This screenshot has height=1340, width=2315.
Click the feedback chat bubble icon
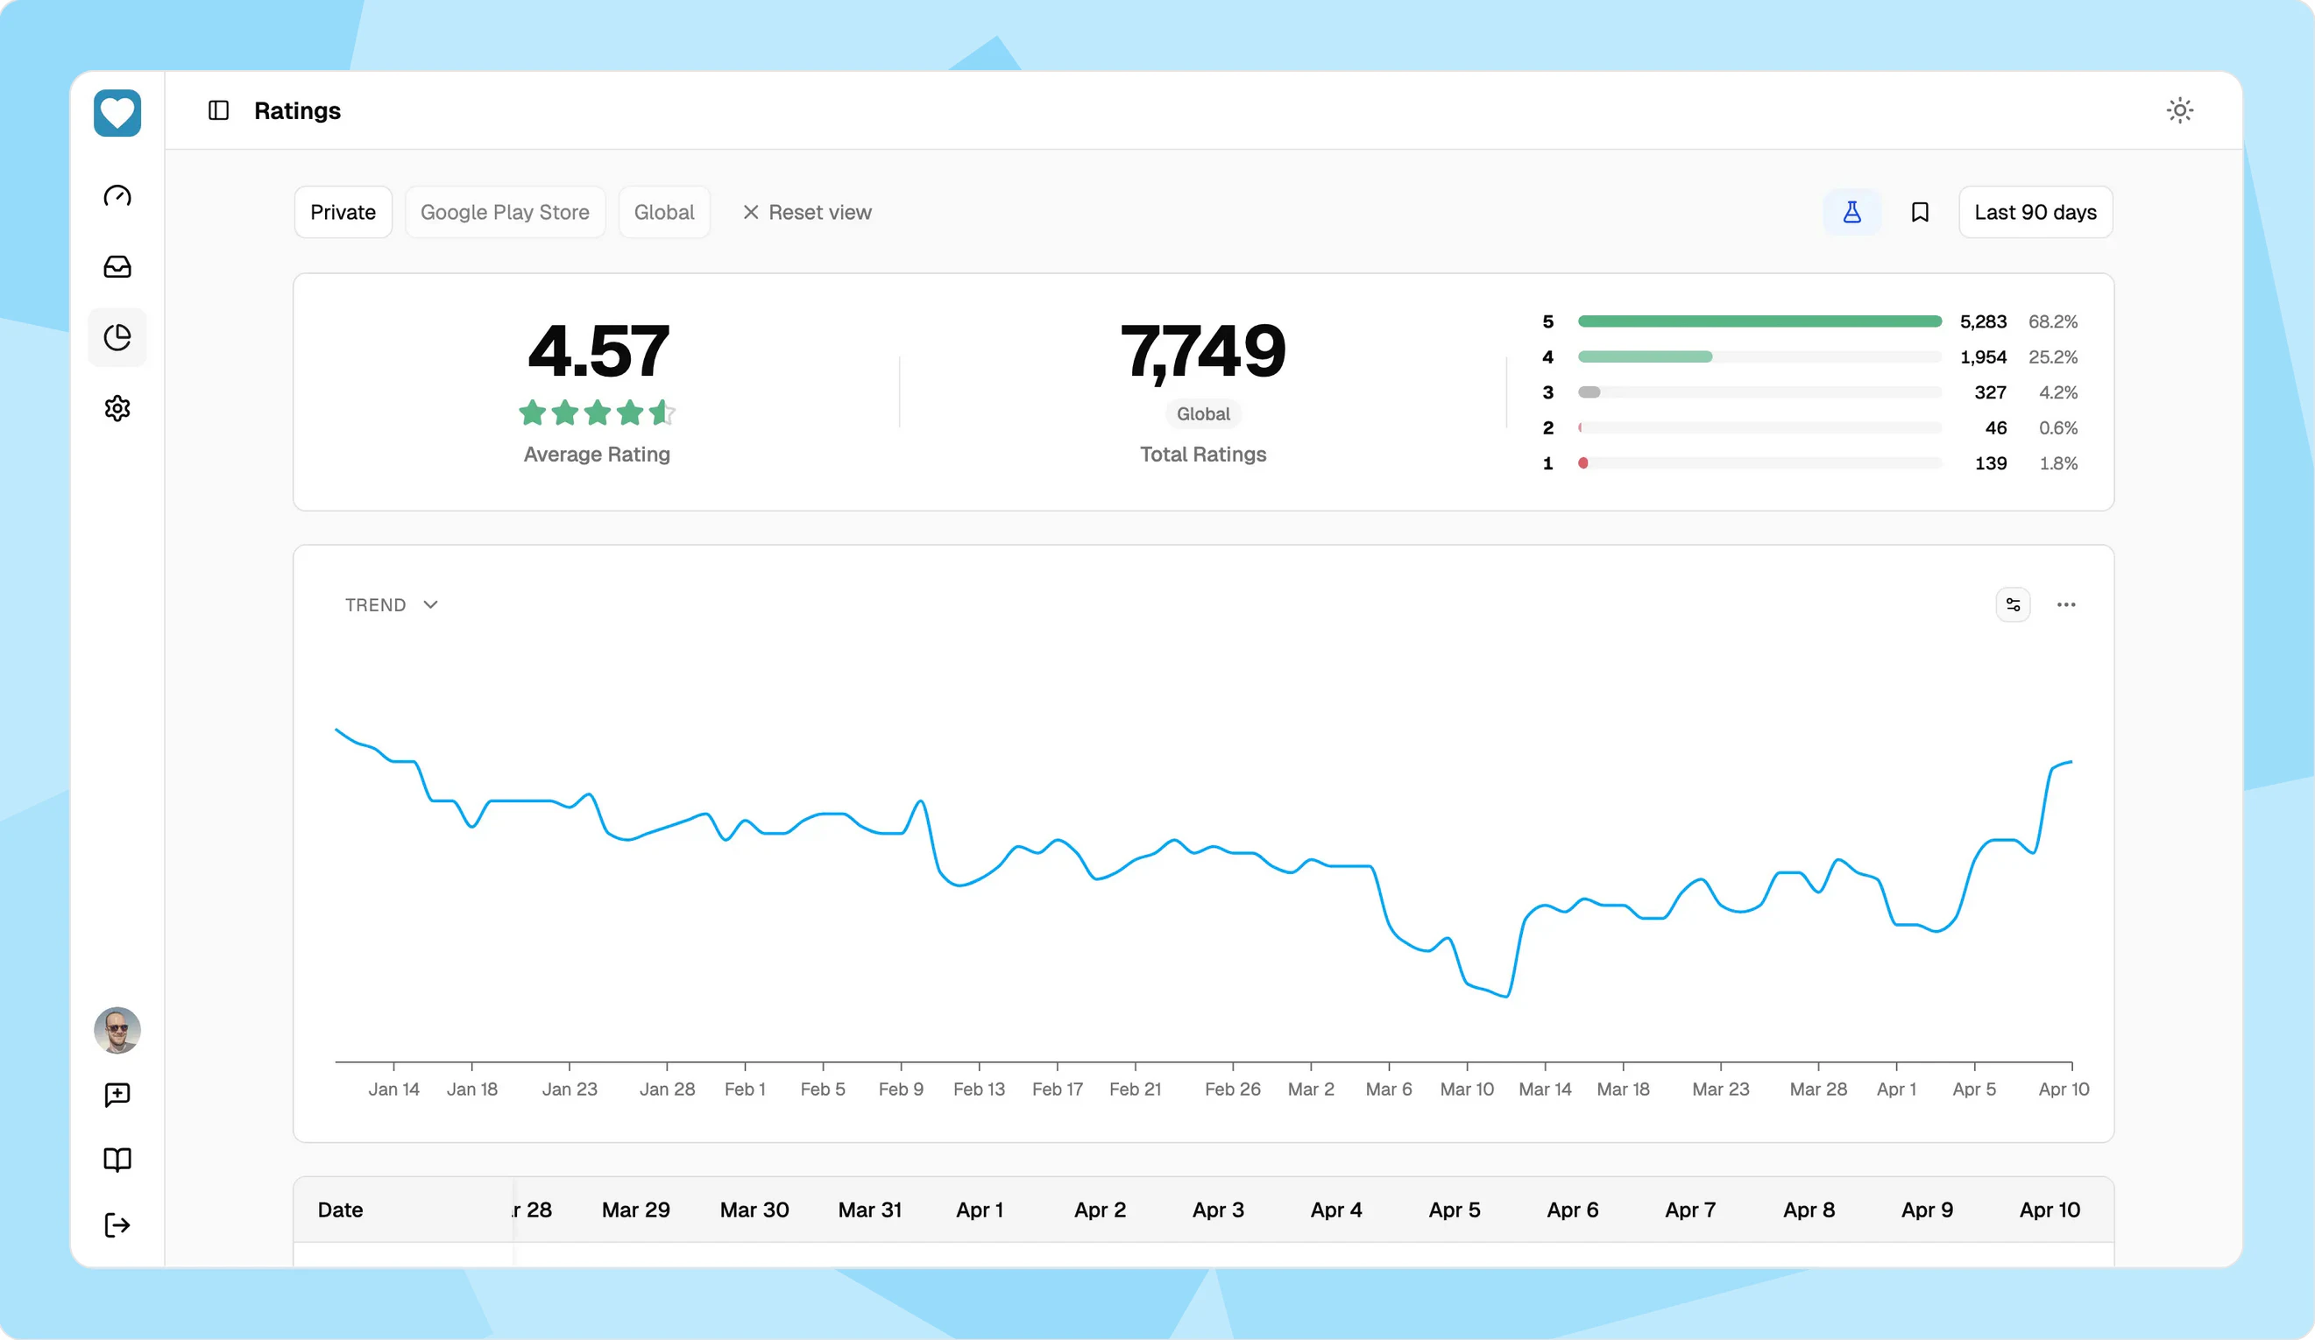click(117, 1094)
